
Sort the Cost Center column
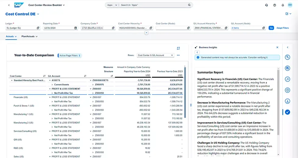pyautogui.click(x=44, y=76)
